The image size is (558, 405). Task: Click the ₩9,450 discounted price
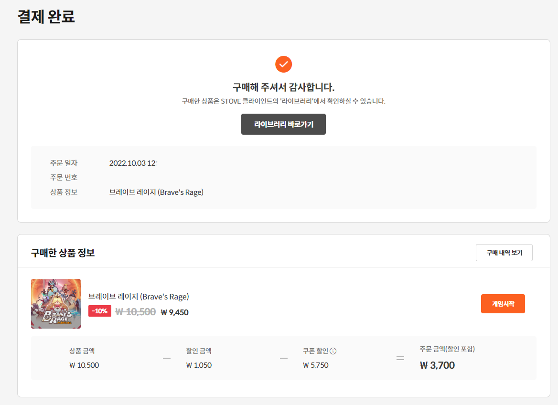coord(175,312)
